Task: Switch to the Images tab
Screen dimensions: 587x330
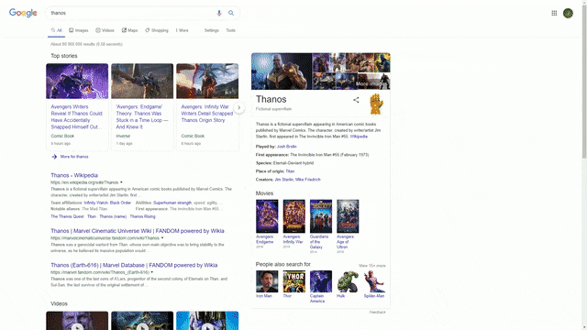Action: coord(79,30)
